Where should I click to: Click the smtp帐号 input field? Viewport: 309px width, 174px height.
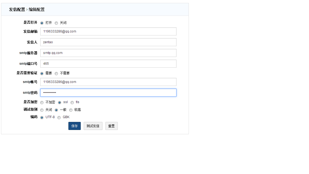pyautogui.click(x=108, y=82)
